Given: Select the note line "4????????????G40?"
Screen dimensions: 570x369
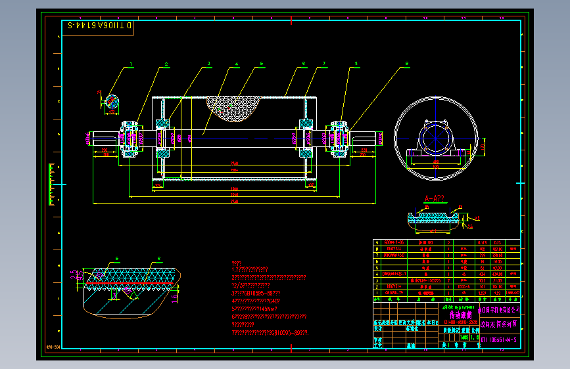Looking at the screenshot, I should pyautogui.click(x=256, y=301).
